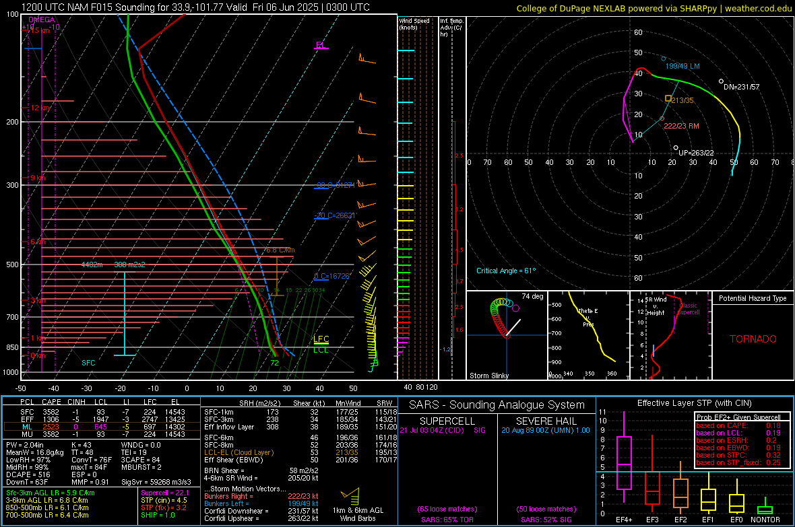Click the orange square marker at 213/35

pos(668,98)
